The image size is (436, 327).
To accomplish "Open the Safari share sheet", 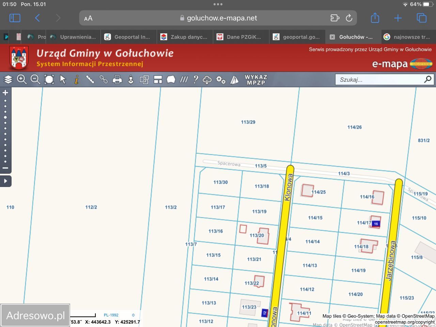I will pos(375,18).
